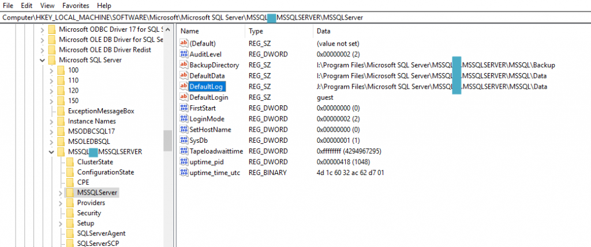Click the Instance Names folder icon
The height and width of the screenshot is (247, 591).
click(x=61, y=121)
